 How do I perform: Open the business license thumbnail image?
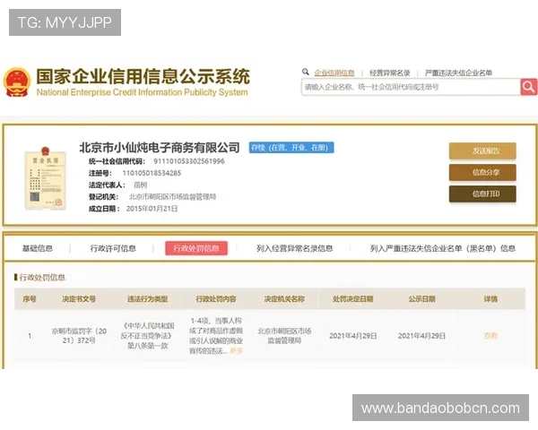[x=46, y=178]
